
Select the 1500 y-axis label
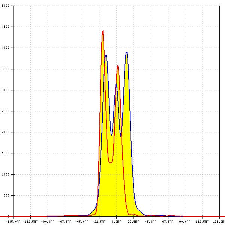6,153
